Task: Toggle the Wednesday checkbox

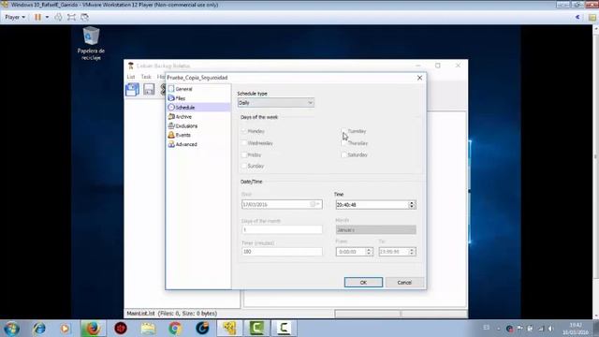Action: [x=243, y=143]
